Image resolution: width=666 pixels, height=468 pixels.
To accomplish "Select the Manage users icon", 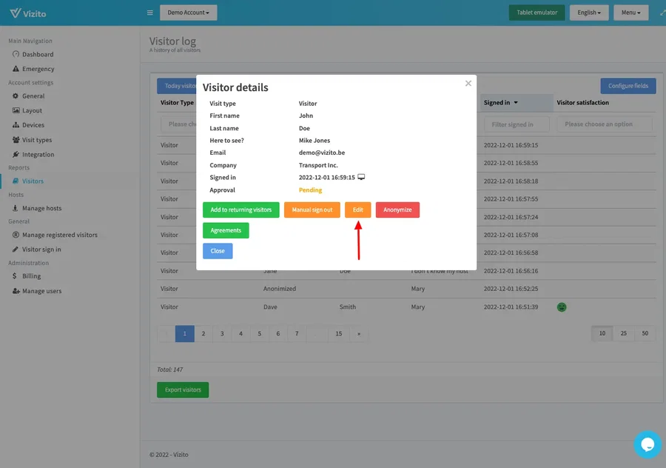I will tap(18, 291).
